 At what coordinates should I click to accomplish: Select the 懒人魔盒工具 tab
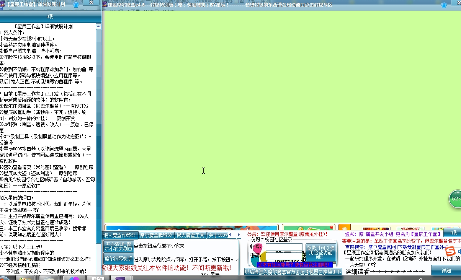click(191, 235)
